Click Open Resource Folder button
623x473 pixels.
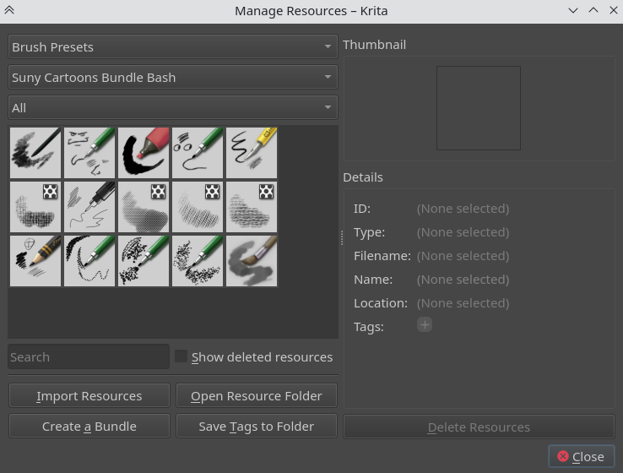256,396
